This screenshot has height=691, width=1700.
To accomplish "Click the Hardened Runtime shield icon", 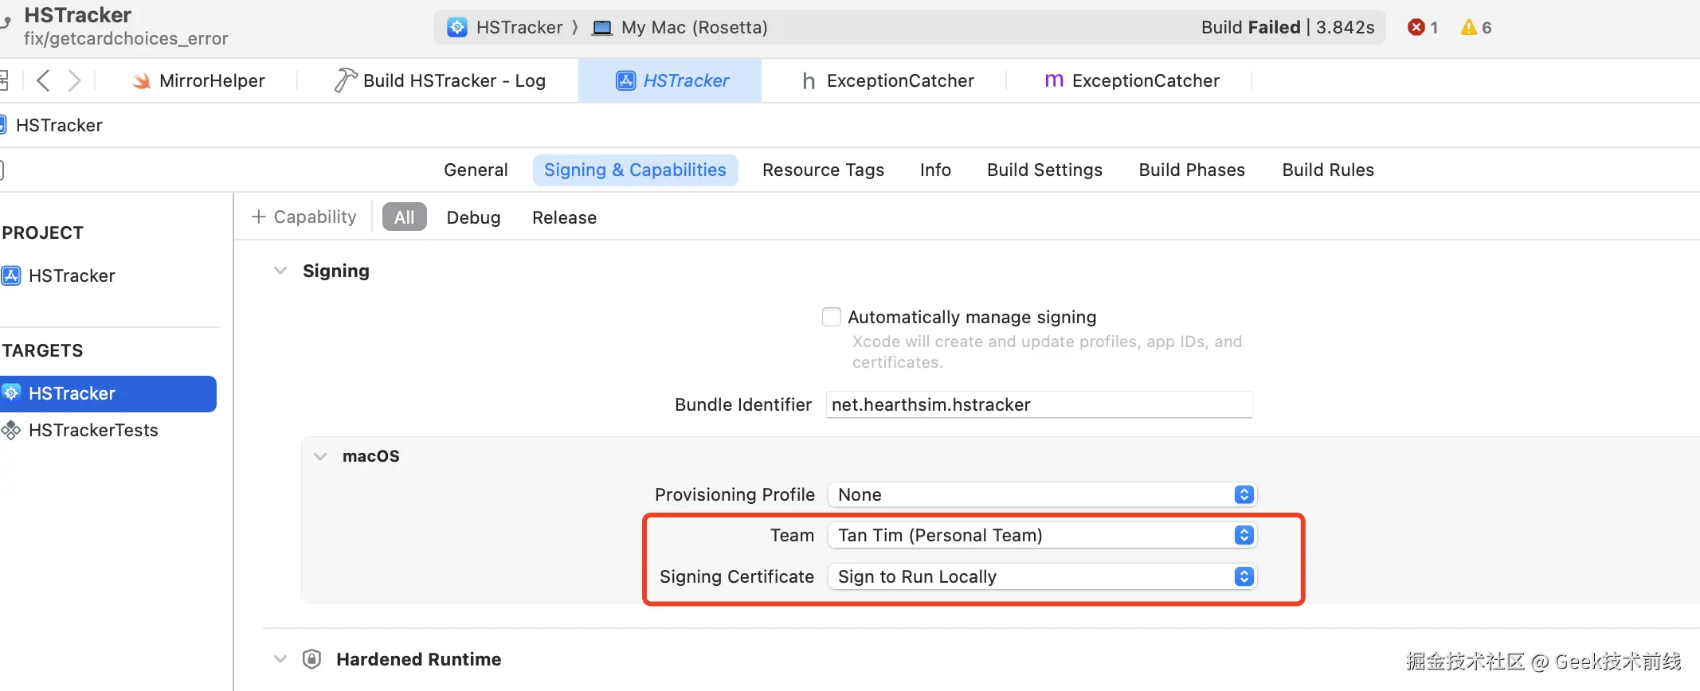I will tap(311, 659).
